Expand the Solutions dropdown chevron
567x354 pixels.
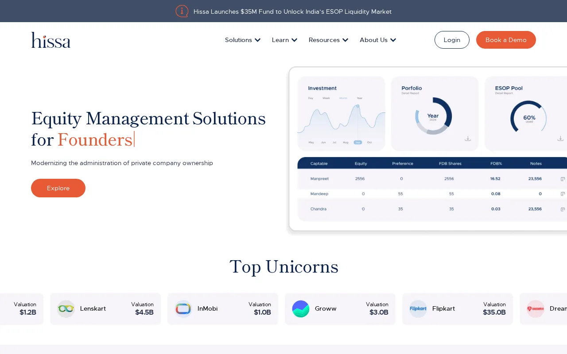(x=257, y=40)
